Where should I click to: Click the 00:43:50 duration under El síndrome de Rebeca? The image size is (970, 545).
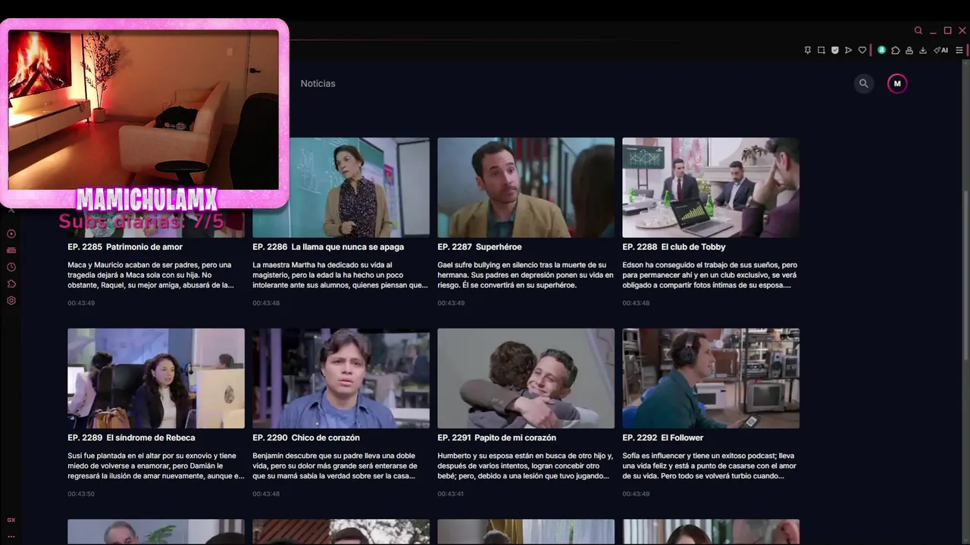pos(81,494)
